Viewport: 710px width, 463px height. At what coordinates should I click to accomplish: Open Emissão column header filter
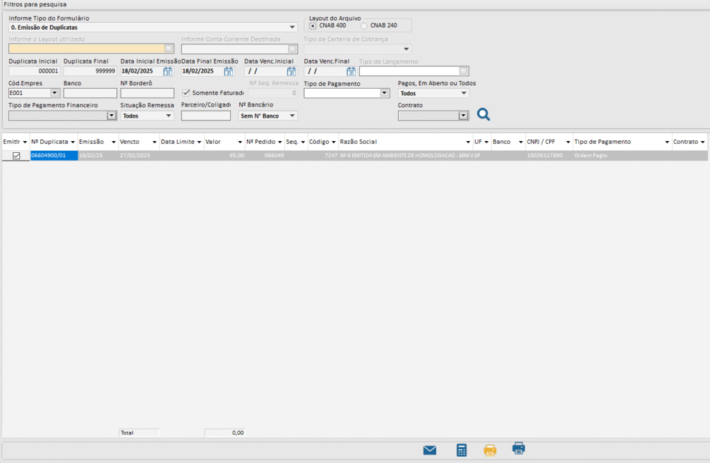click(x=114, y=142)
